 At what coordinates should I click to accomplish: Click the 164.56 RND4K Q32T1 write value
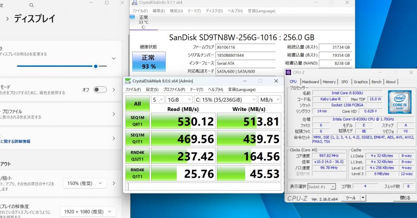tap(249, 156)
